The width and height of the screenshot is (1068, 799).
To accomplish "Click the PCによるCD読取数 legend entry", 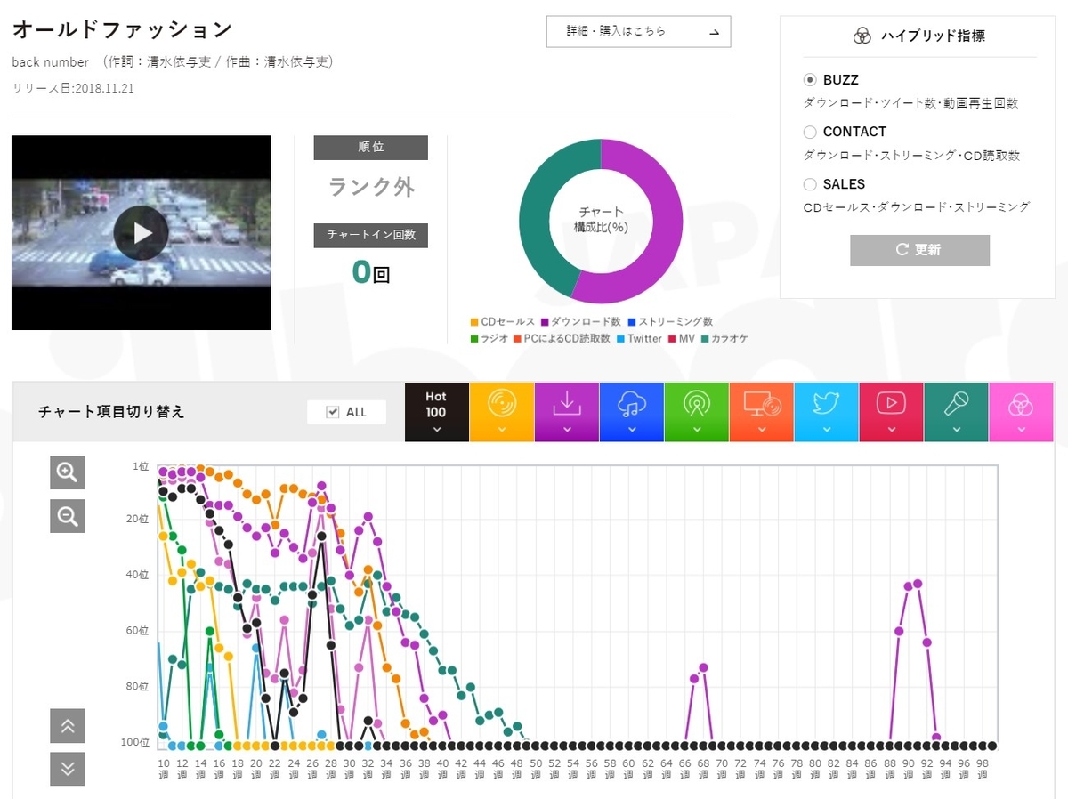I will (562, 339).
